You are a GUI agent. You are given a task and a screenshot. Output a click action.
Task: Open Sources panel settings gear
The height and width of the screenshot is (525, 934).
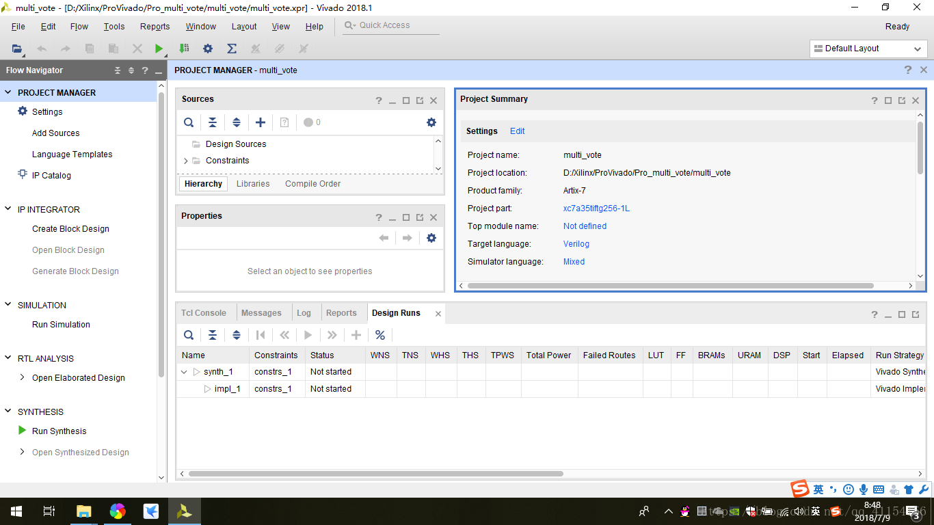point(431,122)
